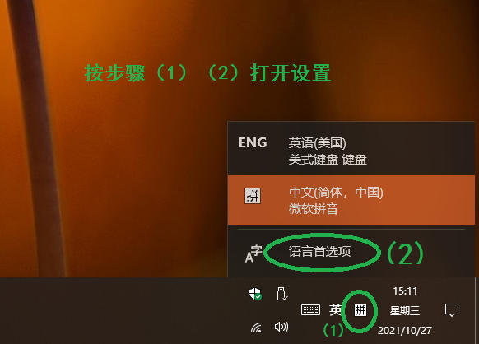Select the 英语(美国) keyboard entry
The width and height of the screenshot is (479, 344).
click(x=351, y=149)
